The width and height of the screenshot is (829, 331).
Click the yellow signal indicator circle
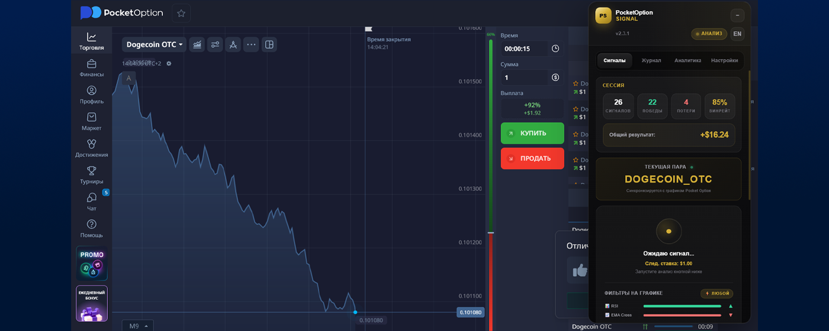[x=669, y=231]
